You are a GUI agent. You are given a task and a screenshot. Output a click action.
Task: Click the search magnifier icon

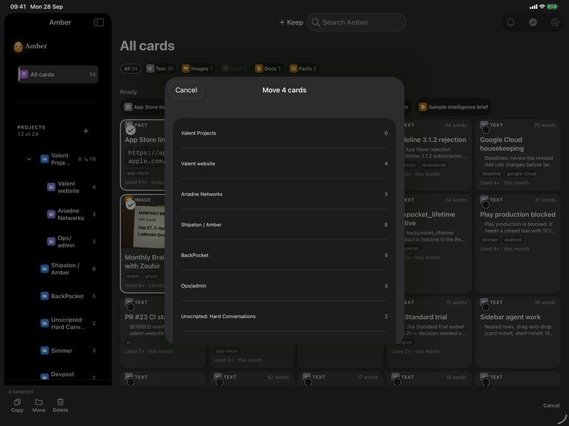pyautogui.click(x=316, y=22)
